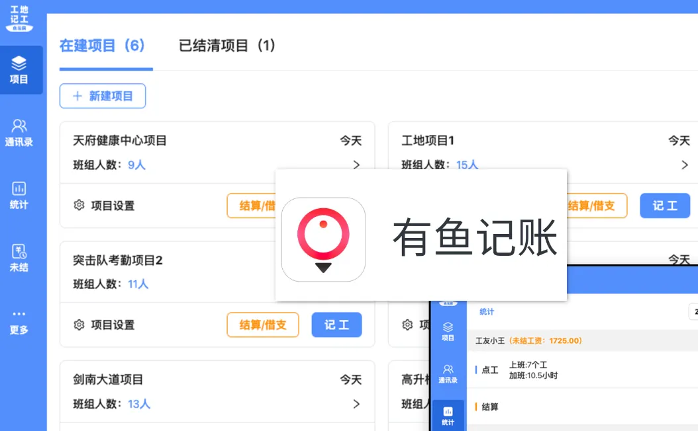Open the 天府健康中心项目 title
This screenshot has width=698, height=431.
pyautogui.click(x=120, y=140)
